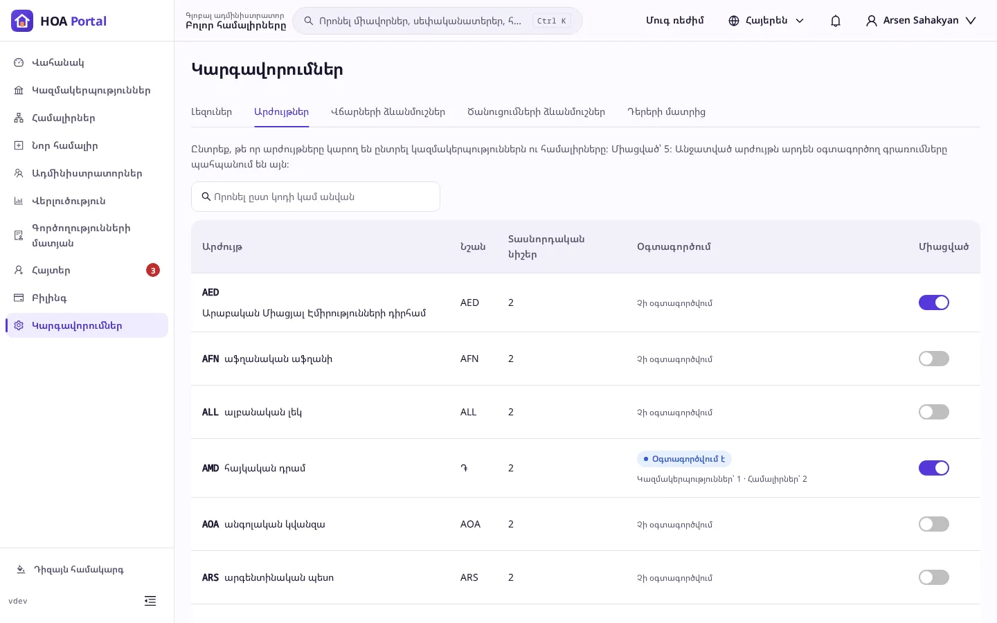The image size is (997, 623).
Task: Switch to the Լեզուներ tab
Action: 211,111
